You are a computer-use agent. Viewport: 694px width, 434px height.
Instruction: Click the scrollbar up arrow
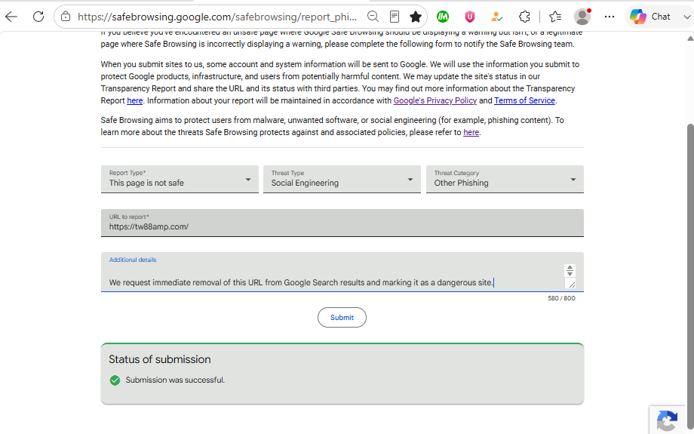pyautogui.click(x=690, y=38)
